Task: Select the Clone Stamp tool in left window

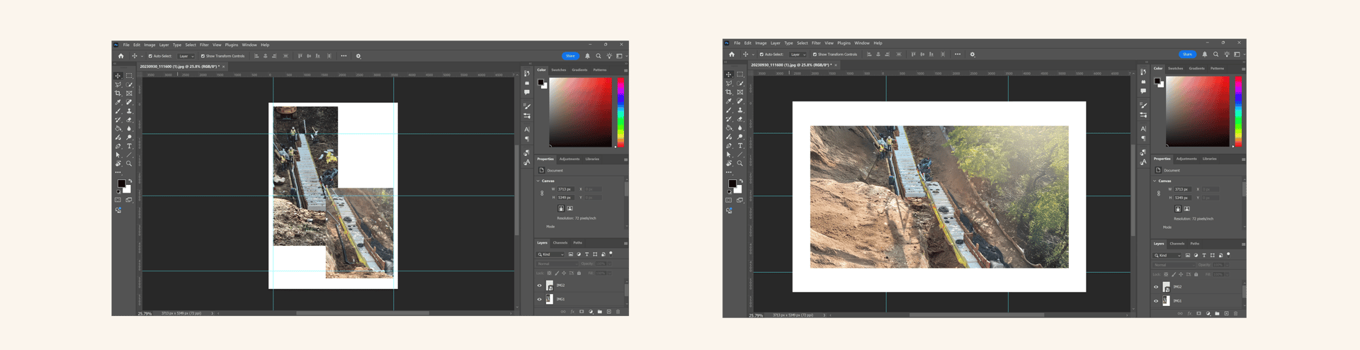Action: pos(129,111)
